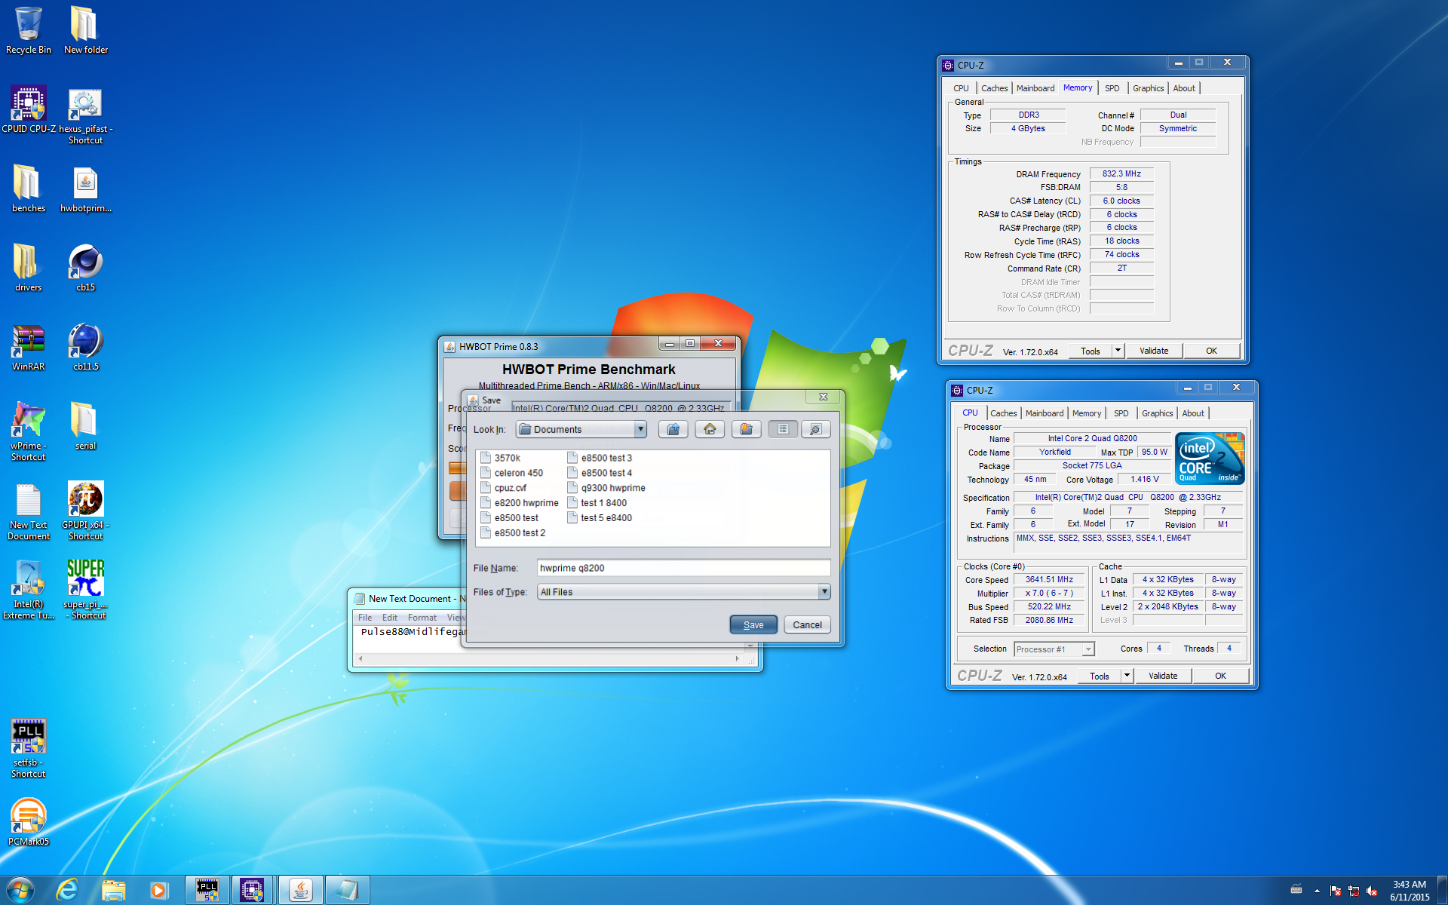Select the file 3570k
Screen dimensions: 1448x905
[x=501, y=458]
